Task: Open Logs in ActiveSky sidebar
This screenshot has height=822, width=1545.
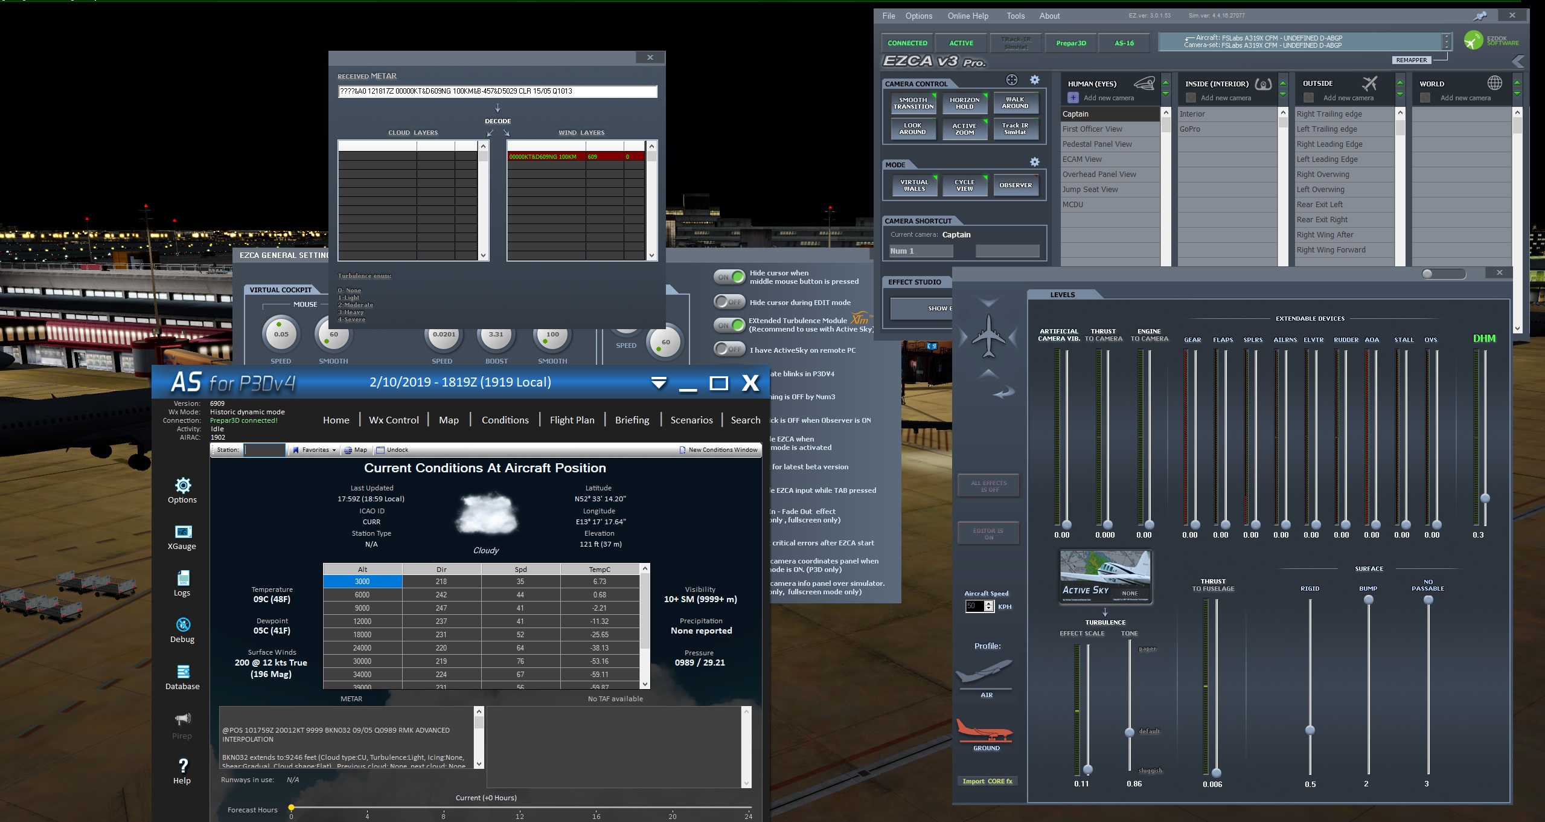Action: coord(184,578)
